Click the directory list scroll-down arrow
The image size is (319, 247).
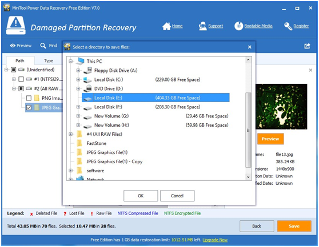click(x=248, y=177)
